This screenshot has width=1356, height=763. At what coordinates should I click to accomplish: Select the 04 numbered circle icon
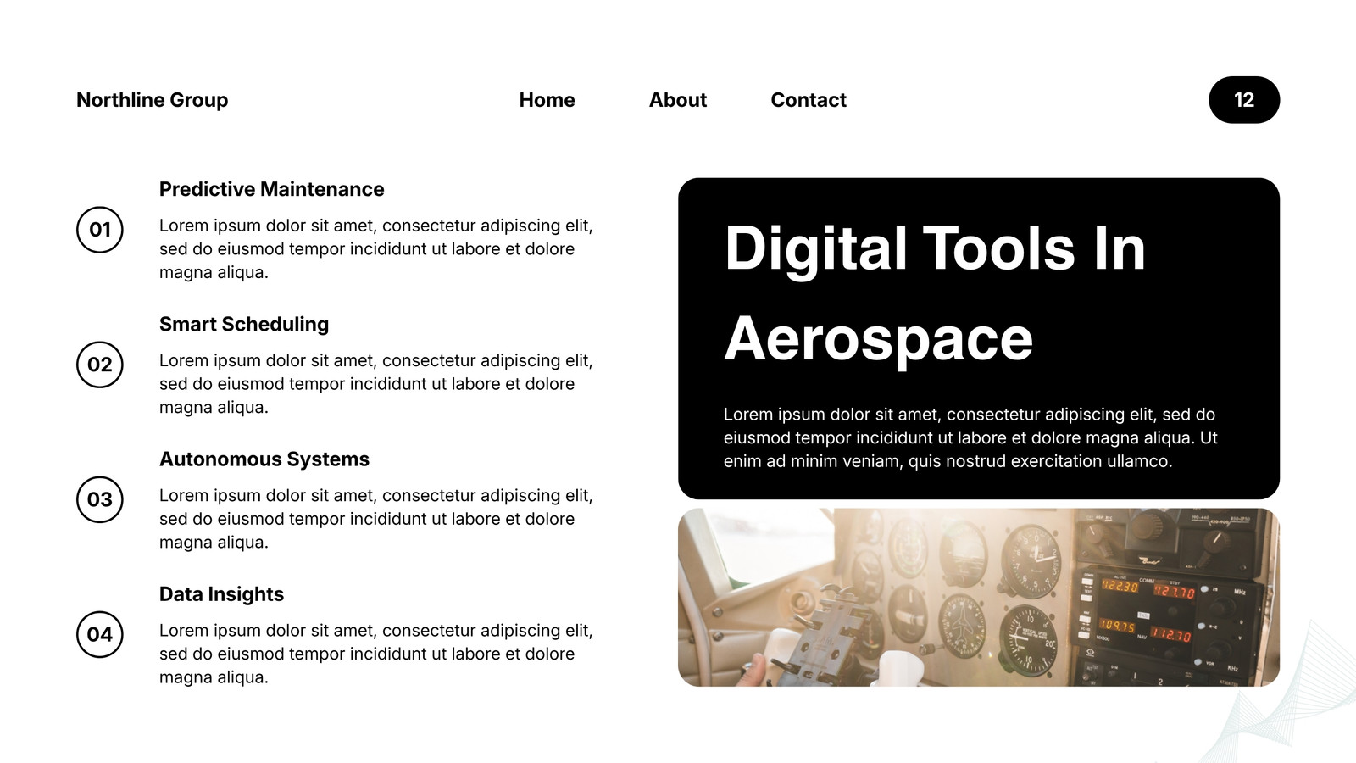point(100,634)
